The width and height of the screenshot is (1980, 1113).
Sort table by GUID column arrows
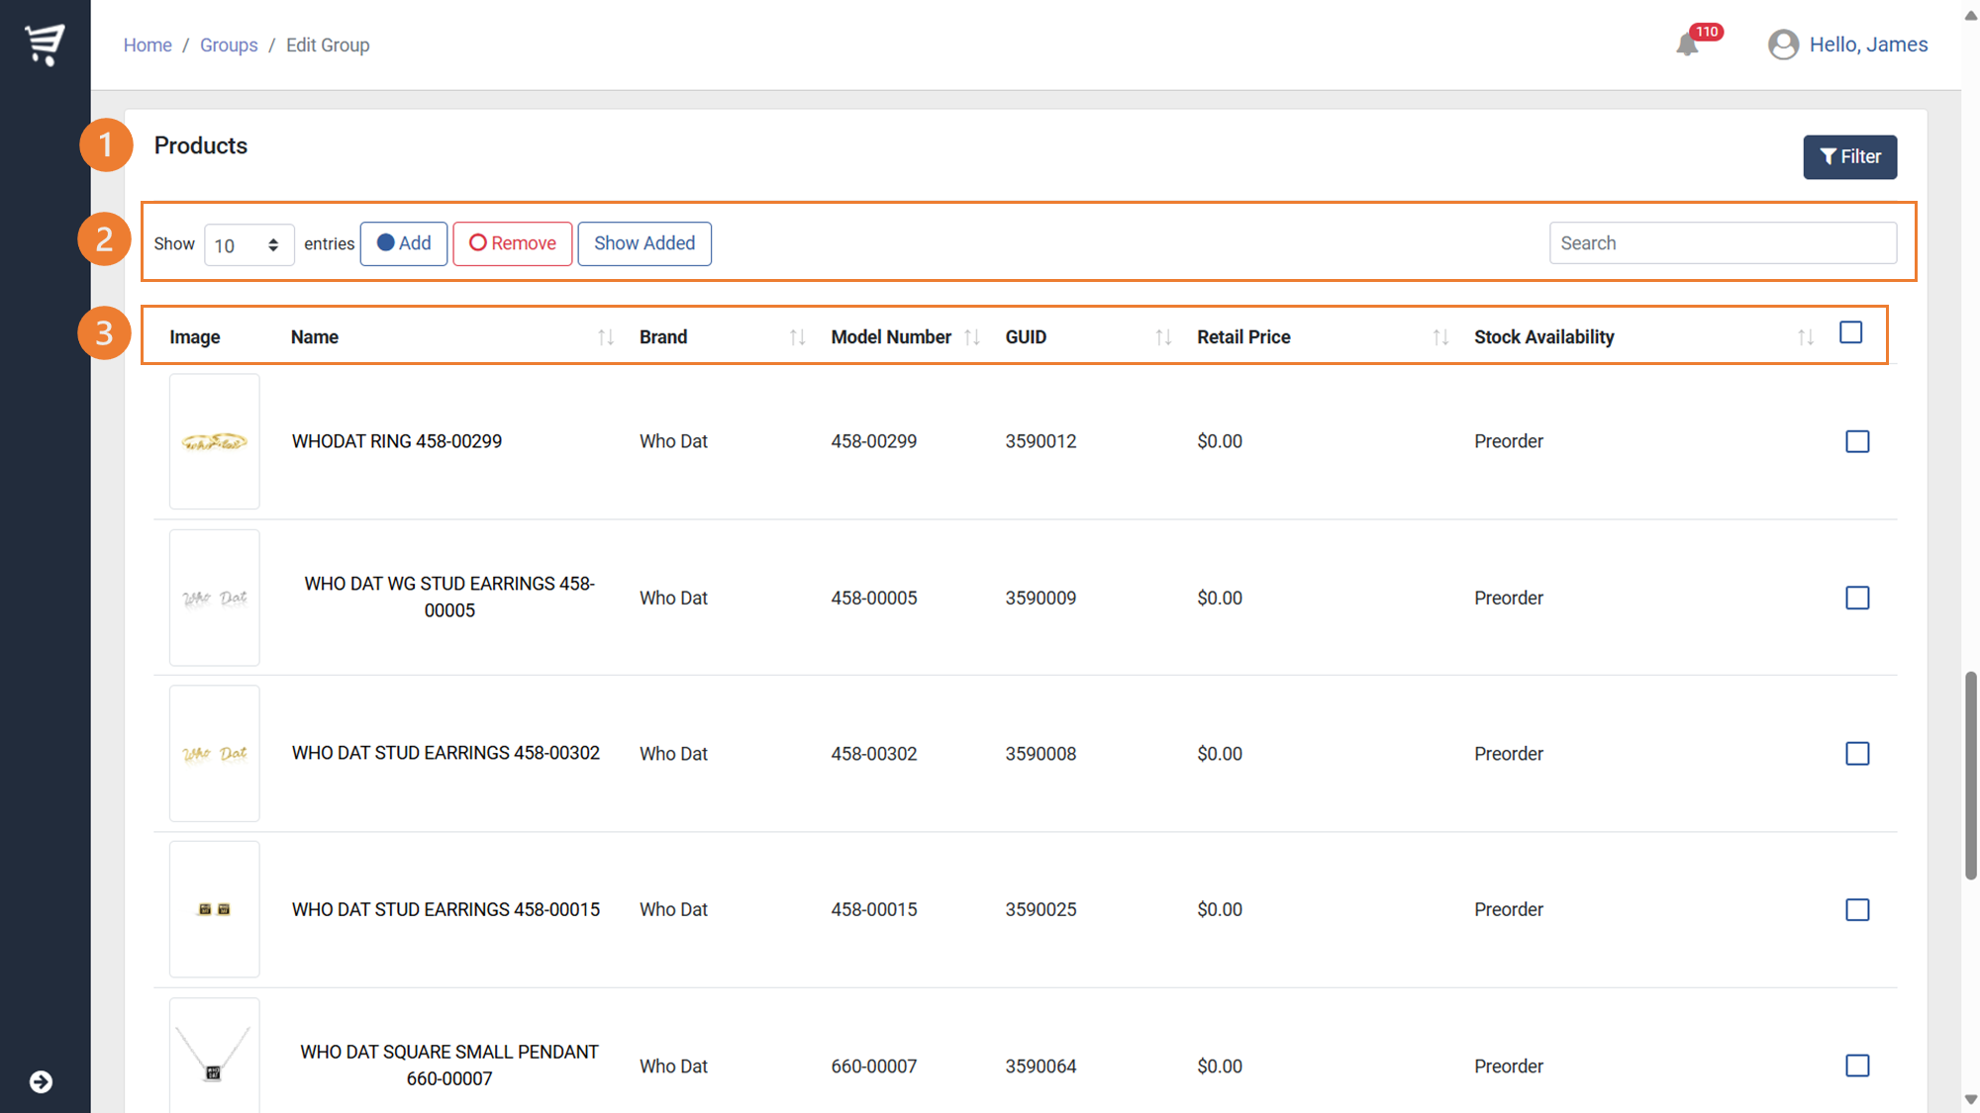point(1163,337)
